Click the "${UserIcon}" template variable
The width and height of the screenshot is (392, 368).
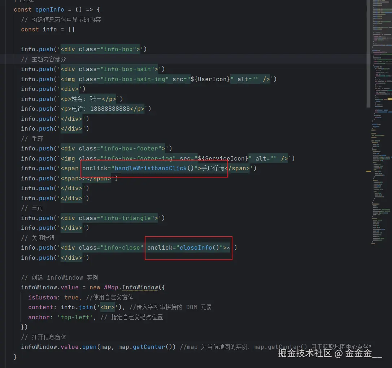pos(210,79)
